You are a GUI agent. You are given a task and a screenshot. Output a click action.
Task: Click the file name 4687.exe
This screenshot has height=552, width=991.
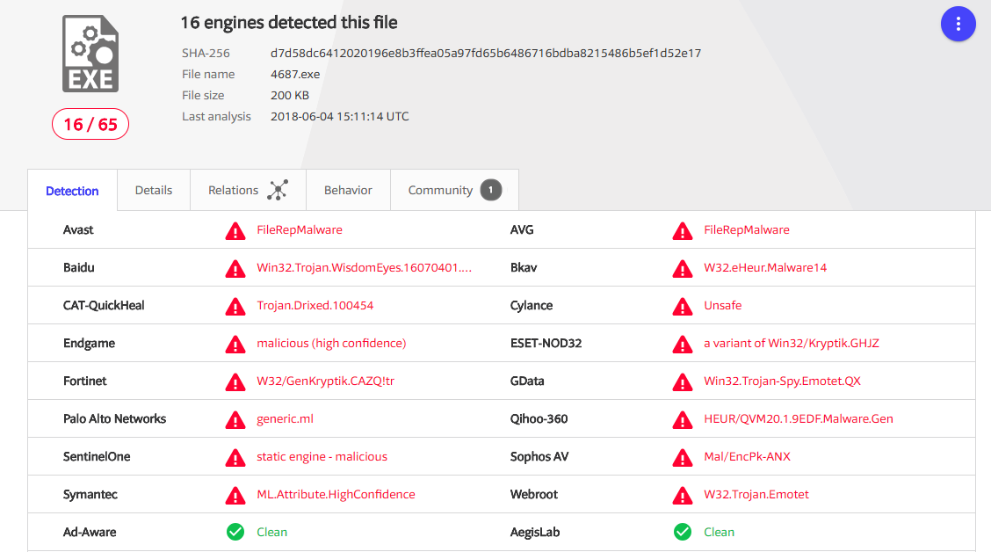tap(295, 74)
